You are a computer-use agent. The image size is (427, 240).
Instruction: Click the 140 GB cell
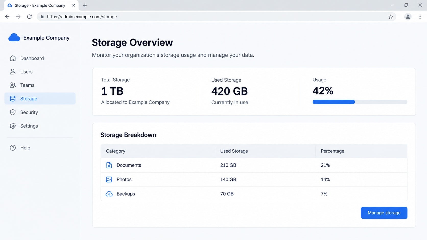[228, 180]
